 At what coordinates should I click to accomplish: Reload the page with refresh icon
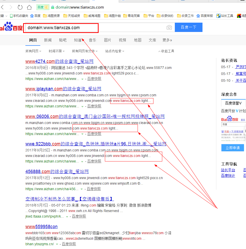click(20, 7)
